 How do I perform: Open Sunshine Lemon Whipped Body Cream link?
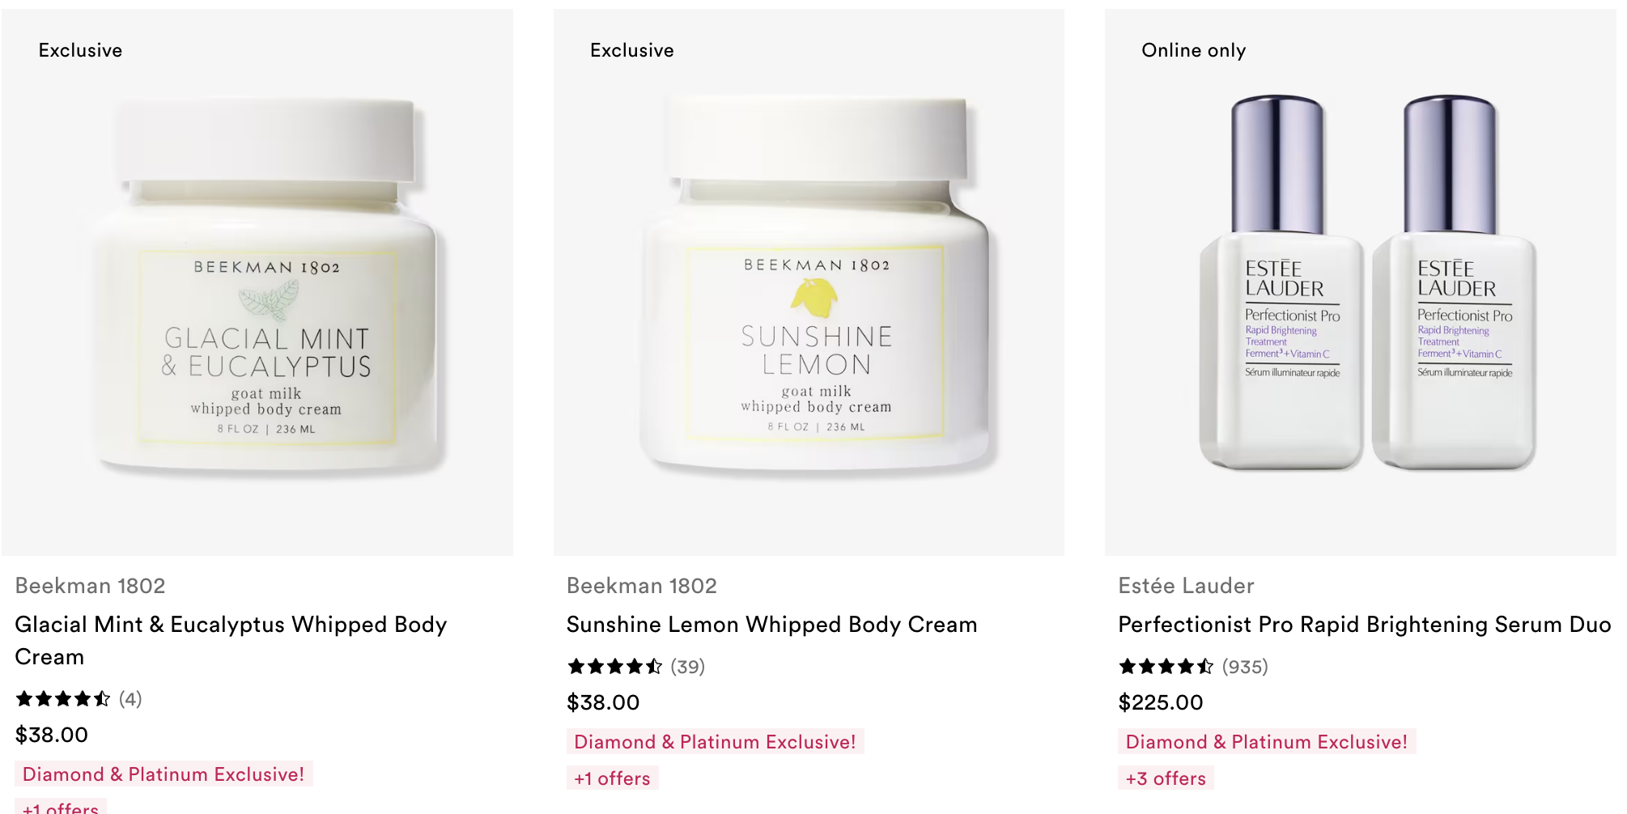pos(772,625)
